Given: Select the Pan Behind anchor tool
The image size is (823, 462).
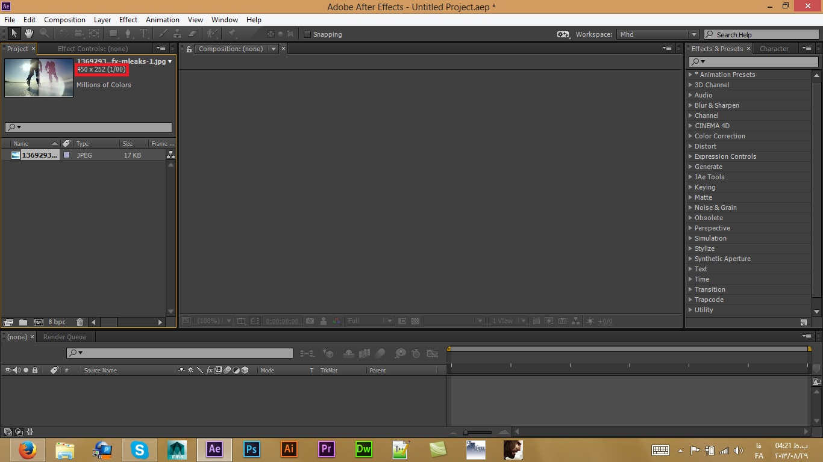Looking at the screenshot, I should click(x=94, y=34).
